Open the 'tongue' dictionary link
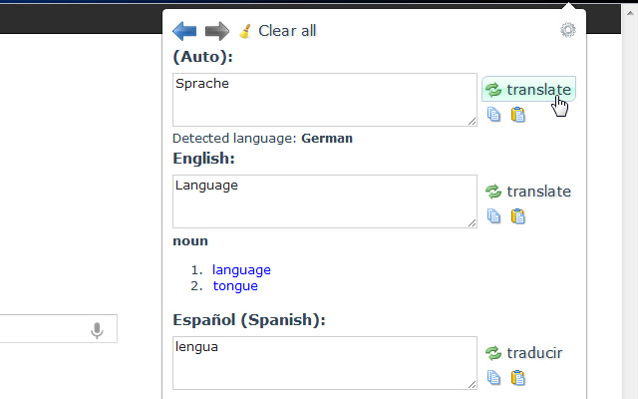 click(235, 286)
